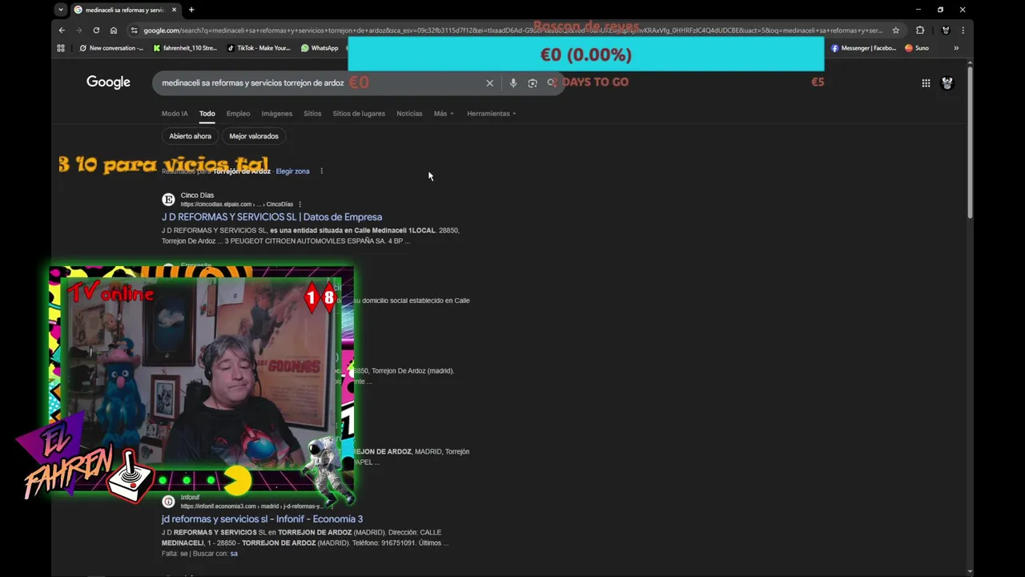Toggle the Mejor valorados filter

coord(254,136)
